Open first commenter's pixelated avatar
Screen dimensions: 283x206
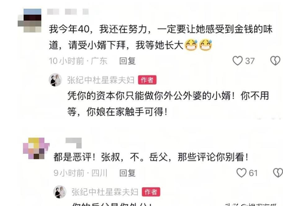pos(29,21)
